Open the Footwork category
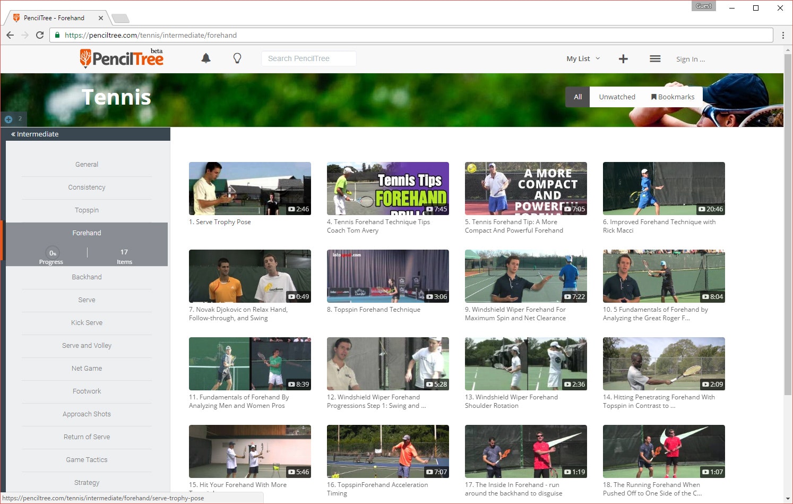This screenshot has height=504, width=793. coord(87,391)
